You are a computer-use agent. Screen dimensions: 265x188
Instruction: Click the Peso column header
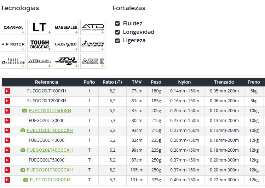pyautogui.click(x=156, y=82)
